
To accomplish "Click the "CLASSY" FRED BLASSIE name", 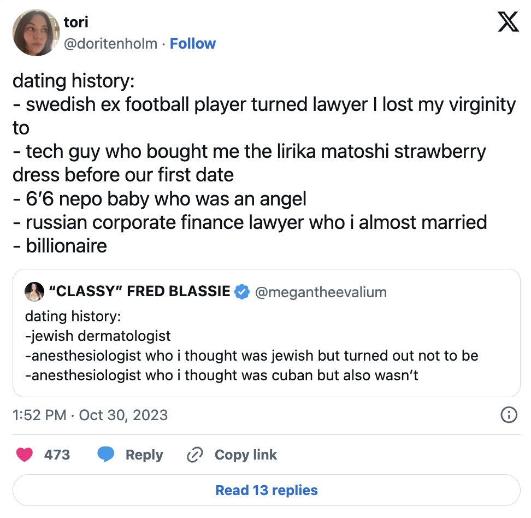I will 139,292.
